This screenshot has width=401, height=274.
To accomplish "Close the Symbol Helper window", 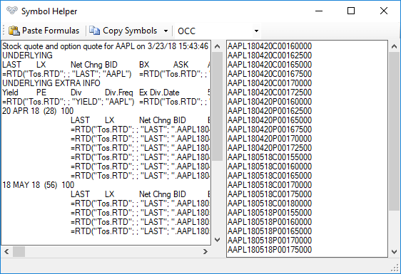I will pos(384,11).
